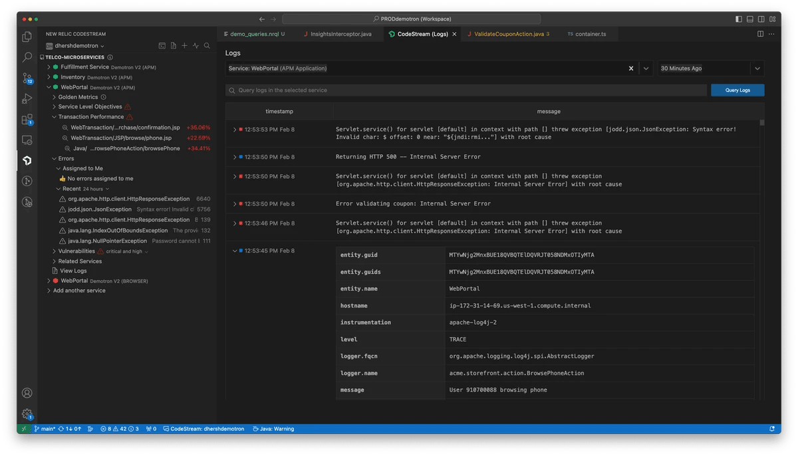Click the clock icon beside Golden Metrics

point(103,97)
